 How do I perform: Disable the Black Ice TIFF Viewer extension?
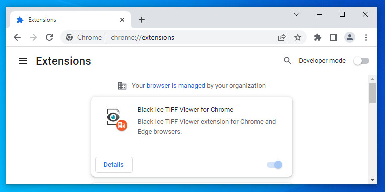pyautogui.click(x=275, y=165)
